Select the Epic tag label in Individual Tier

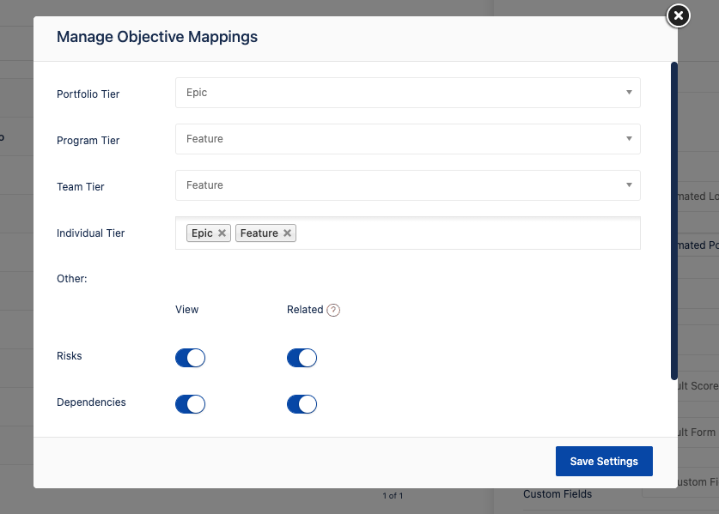click(202, 233)
